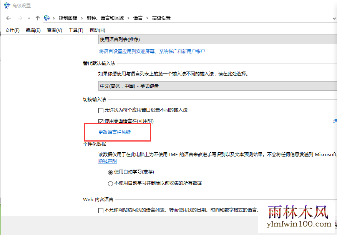Image resolution: width=337 pixels, height=235 pixels.
Task: Open the 查看(V) menu
Action: click(x=55, y=30)
